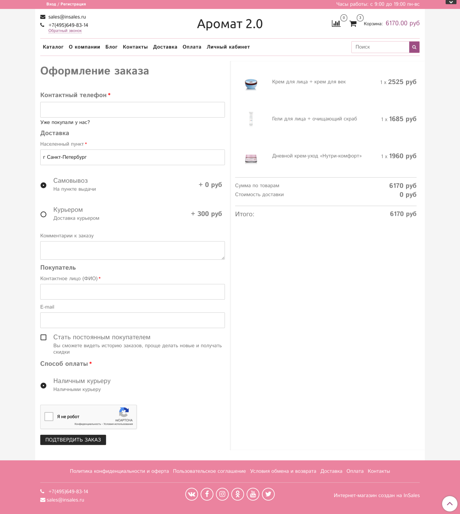
Task: Tick the Я не робот reCAPTCHA checkbox
Action: click(49, 416)
